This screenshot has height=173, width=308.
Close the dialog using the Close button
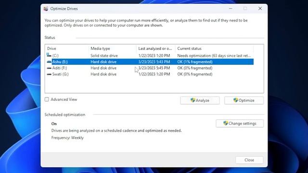pos(249,160)
